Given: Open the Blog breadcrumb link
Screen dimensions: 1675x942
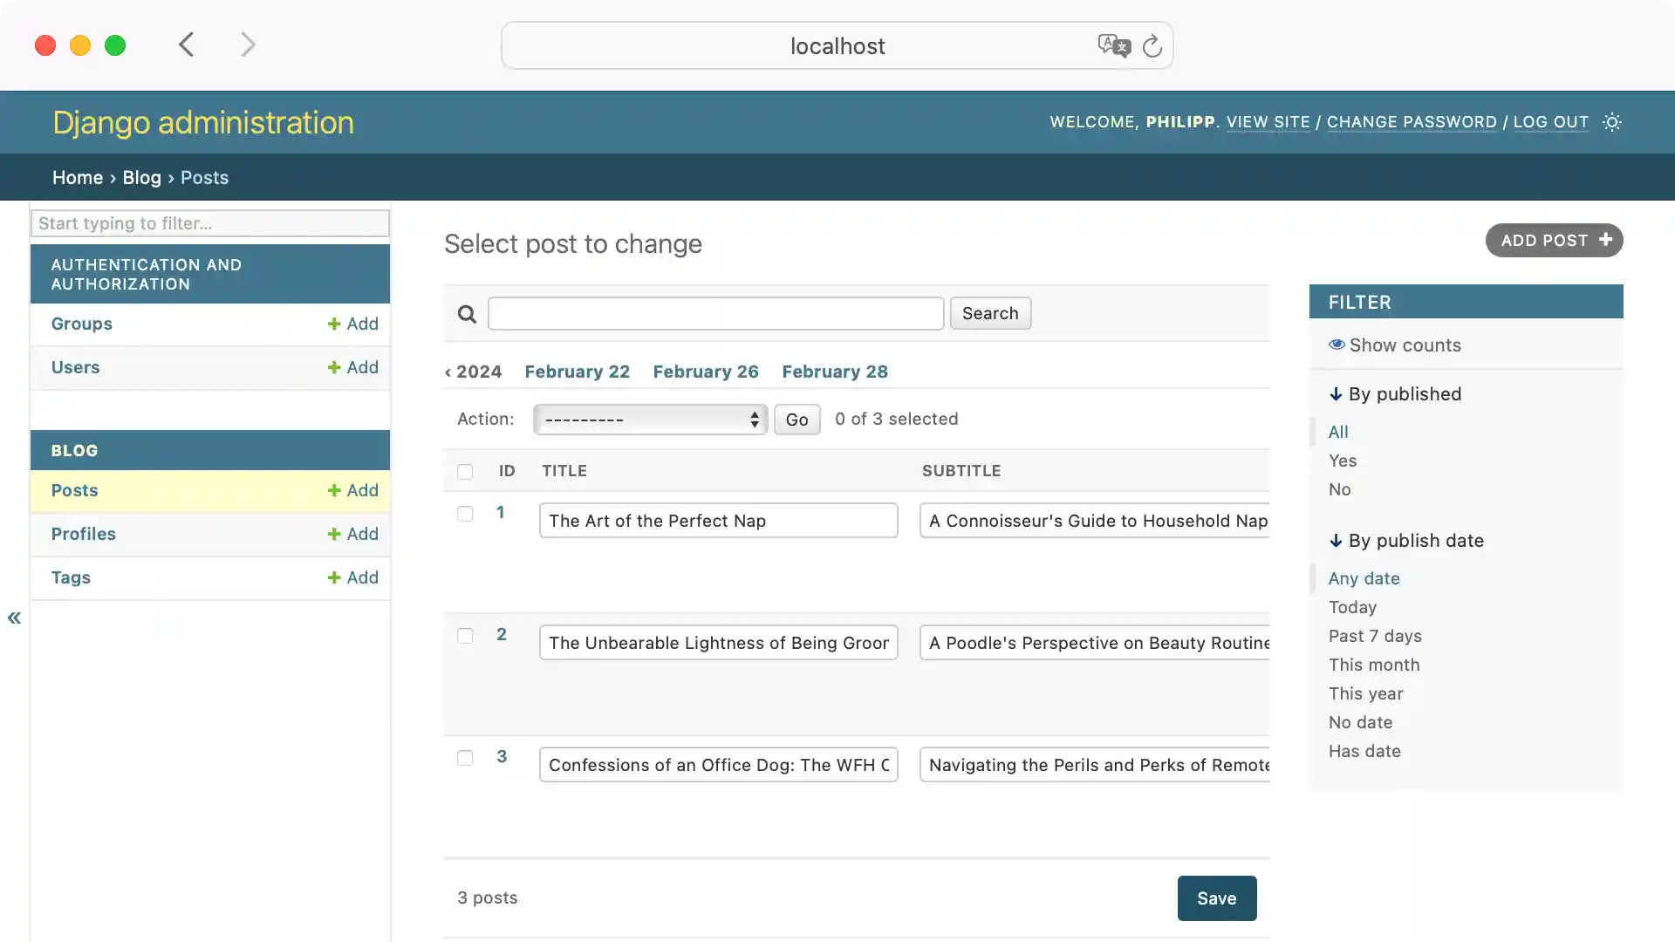Looking at the screenshot, I should [141, 177].
